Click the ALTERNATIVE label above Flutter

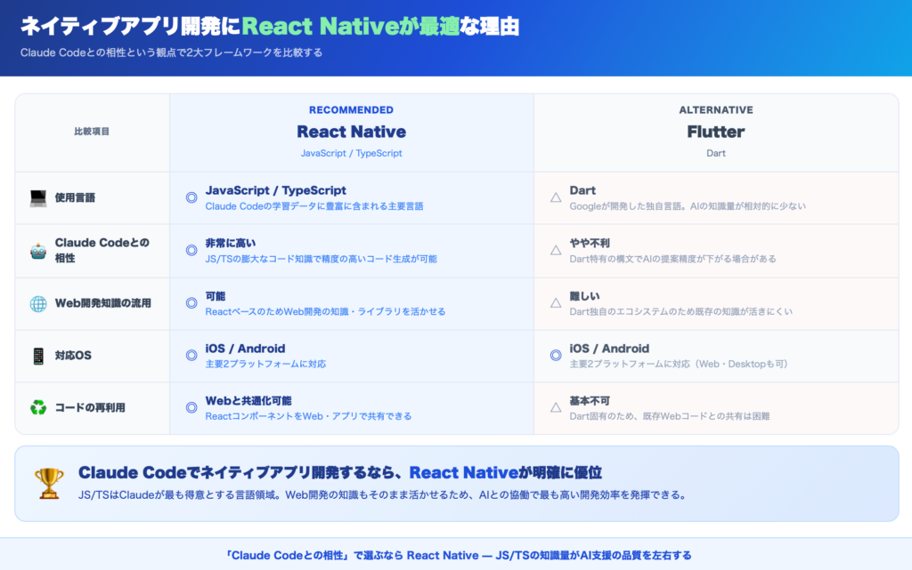click(715, 110)
